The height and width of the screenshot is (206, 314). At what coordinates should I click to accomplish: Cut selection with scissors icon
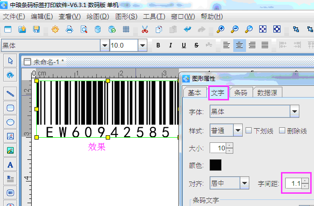[145, 29]
